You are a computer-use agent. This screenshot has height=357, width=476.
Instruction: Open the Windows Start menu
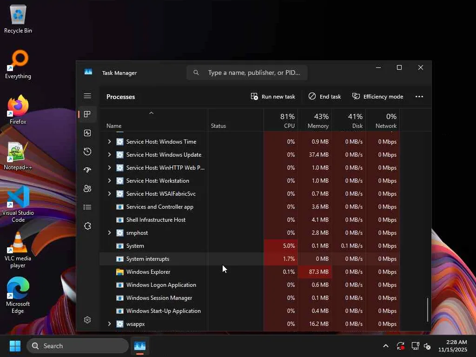[15, 346]
